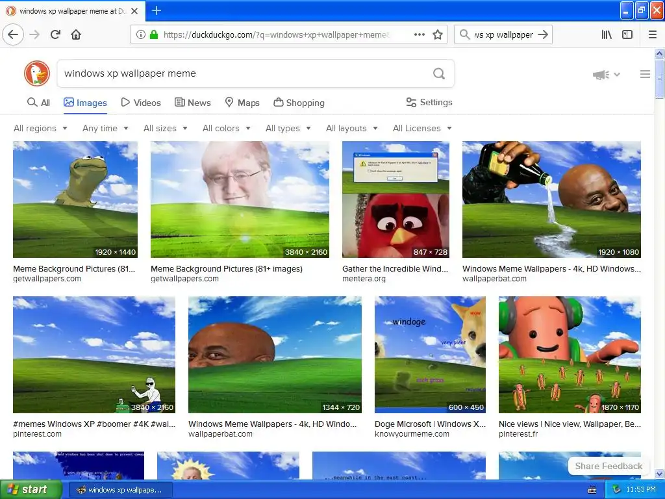Viewport: 665px width, 499px height.
Task: Open the windoge doge thumbnail
Action: coord(430,355)
